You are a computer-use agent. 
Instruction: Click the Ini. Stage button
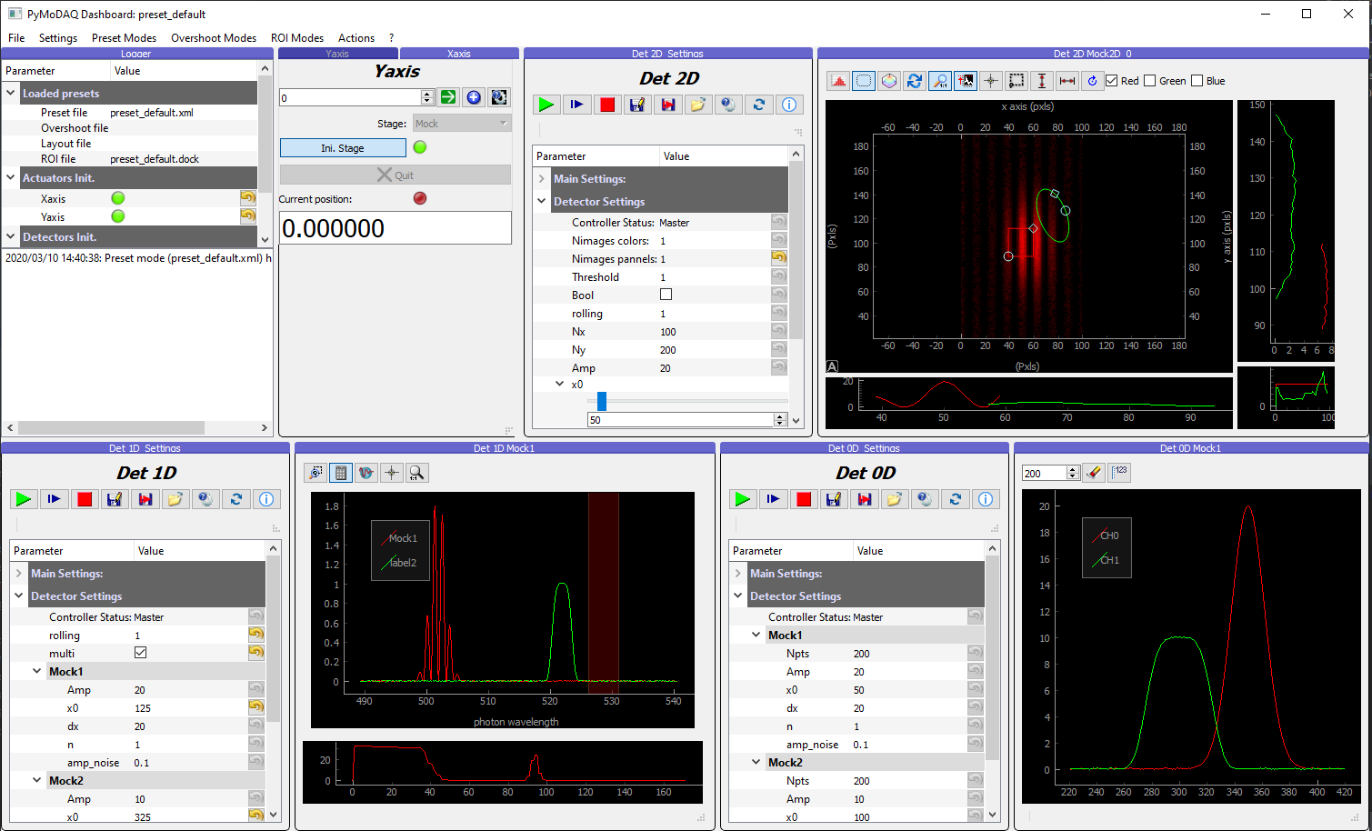point(343,147)
